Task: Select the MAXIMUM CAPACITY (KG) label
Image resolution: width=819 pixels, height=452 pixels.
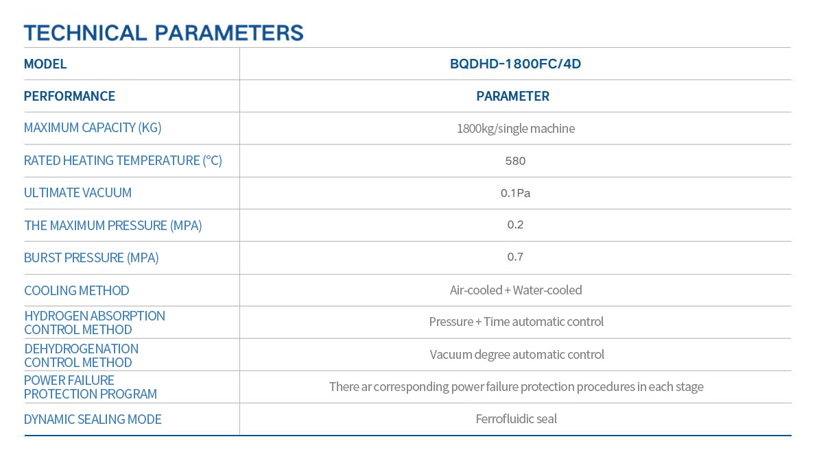Action: [93, 128]
